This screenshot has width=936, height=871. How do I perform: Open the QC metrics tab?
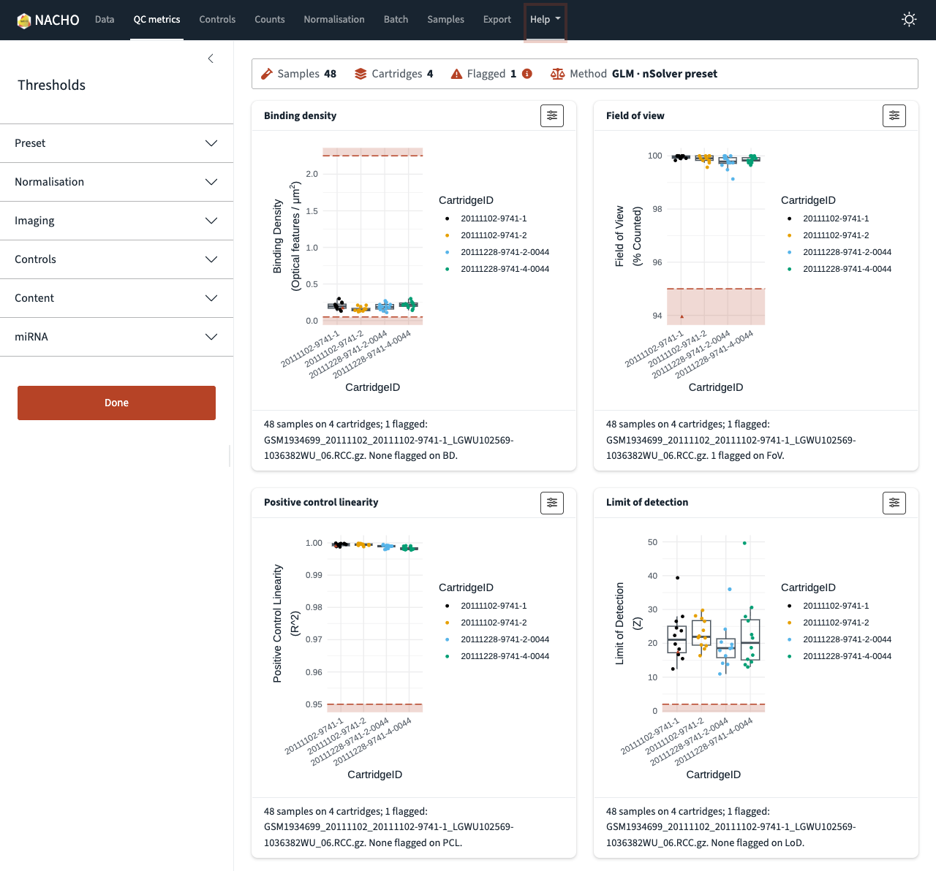point(156,20)
